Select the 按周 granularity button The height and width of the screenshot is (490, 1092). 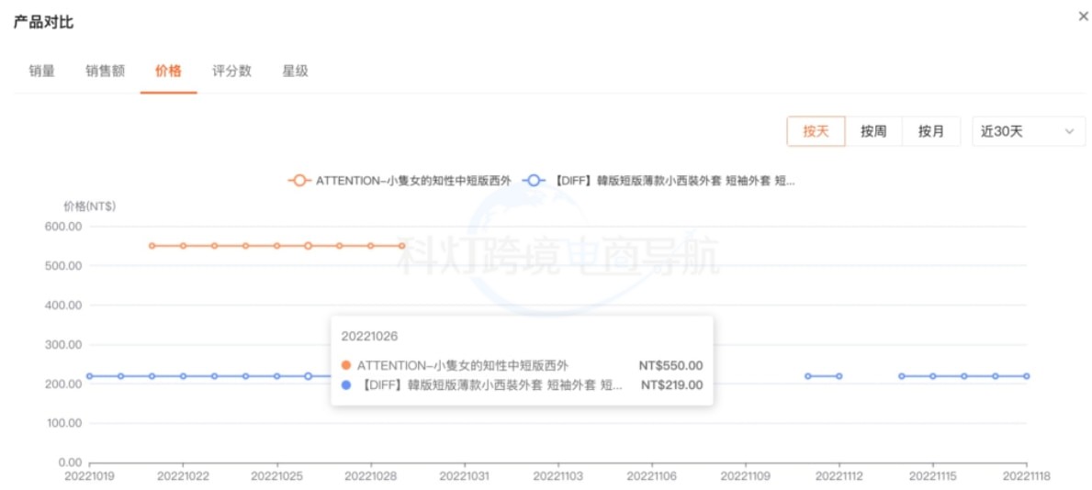[873, 131]
